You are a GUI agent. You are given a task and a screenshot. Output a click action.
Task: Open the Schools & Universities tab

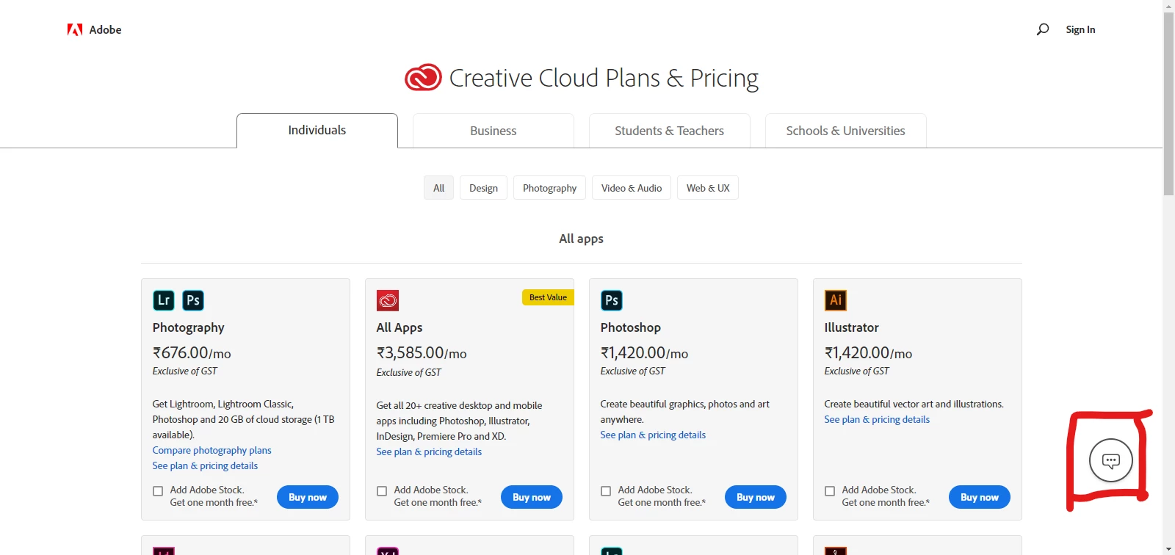pos(846,131)
